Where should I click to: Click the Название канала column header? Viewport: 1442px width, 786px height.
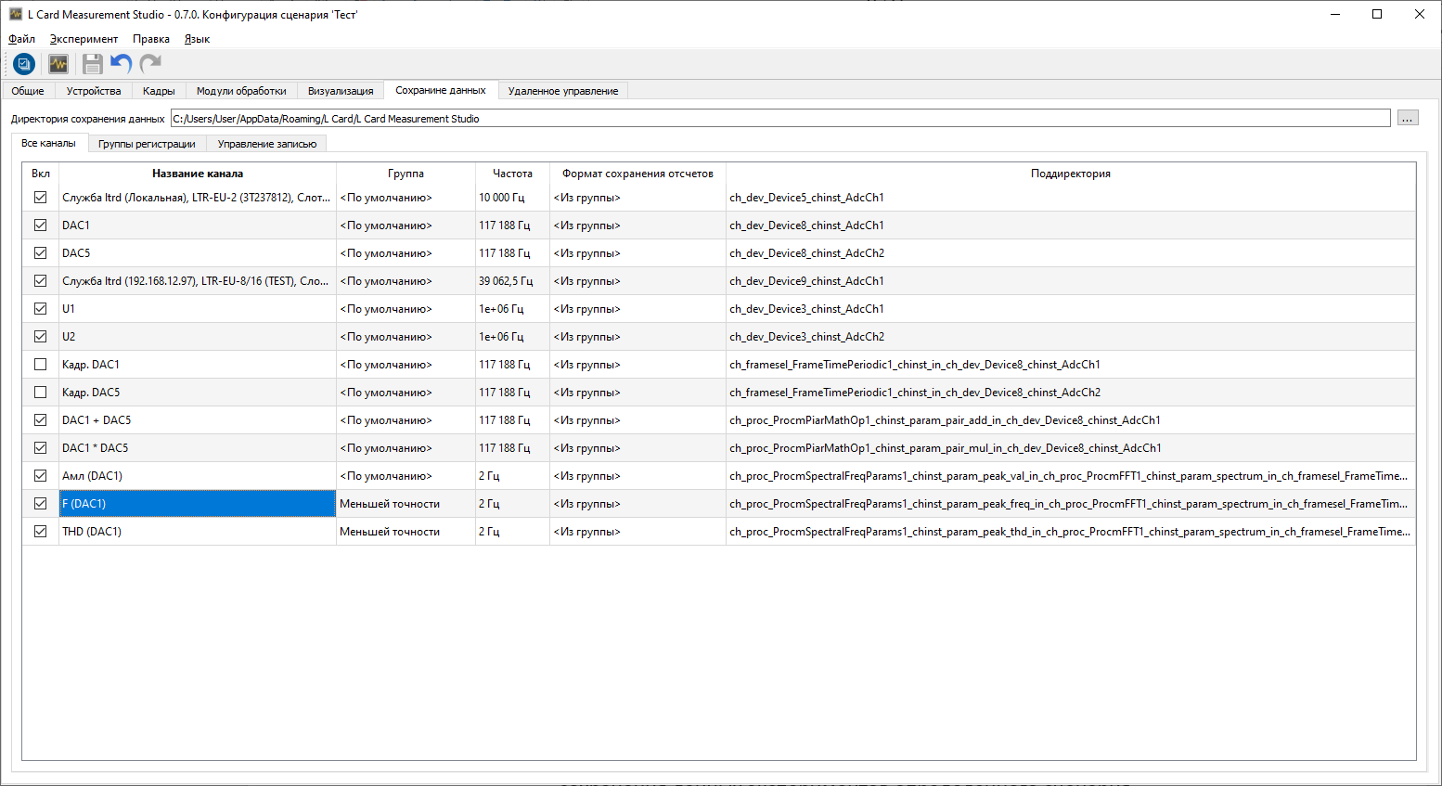click(x=198, y=174)
